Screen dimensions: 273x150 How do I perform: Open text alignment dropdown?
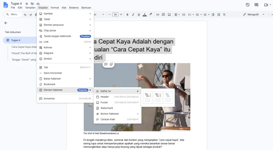click(177, 15)
